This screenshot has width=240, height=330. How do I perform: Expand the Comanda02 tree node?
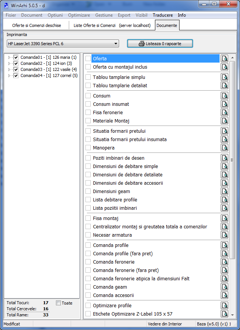coord(9,63)
